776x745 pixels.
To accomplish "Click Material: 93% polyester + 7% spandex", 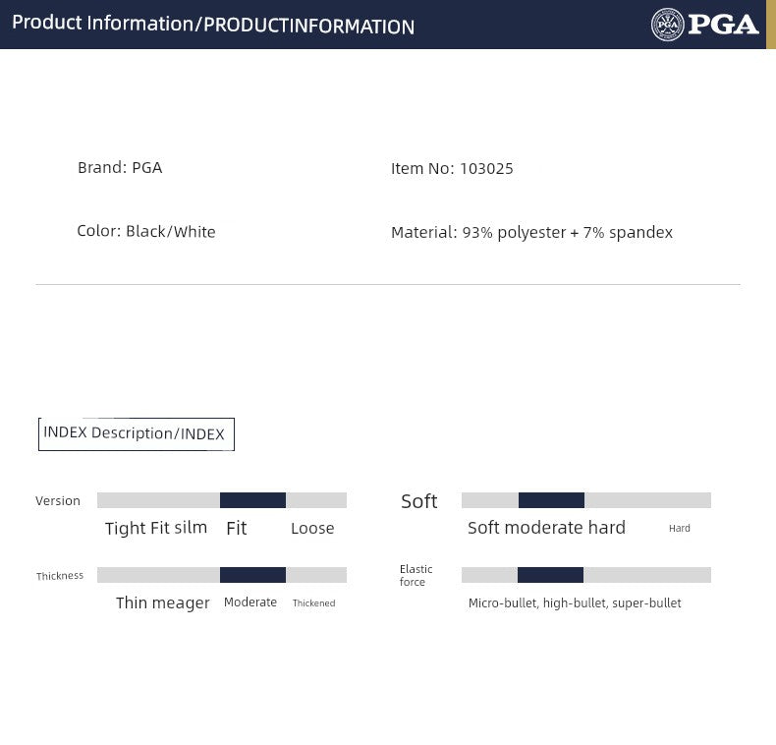I will [x=531, y=233].
